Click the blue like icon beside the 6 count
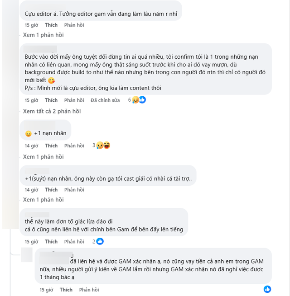The image size is (290, 296). tap(142, 100)
